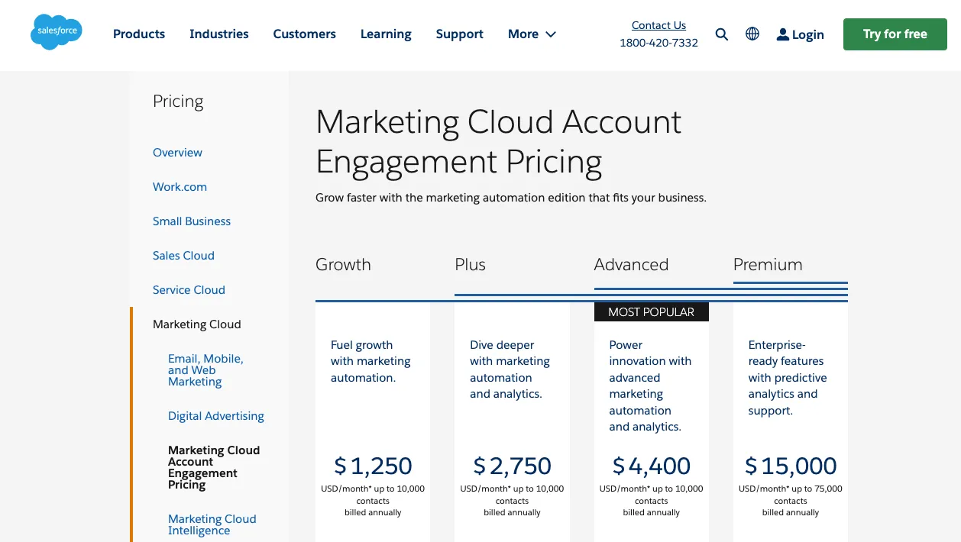Screen dimensions: 961x542
Task: Click the $1,250 Growth price
Action: click(x=373, y=466)
